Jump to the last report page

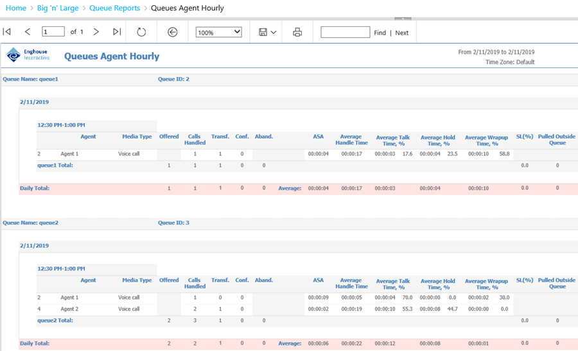(x=117, y=32)
